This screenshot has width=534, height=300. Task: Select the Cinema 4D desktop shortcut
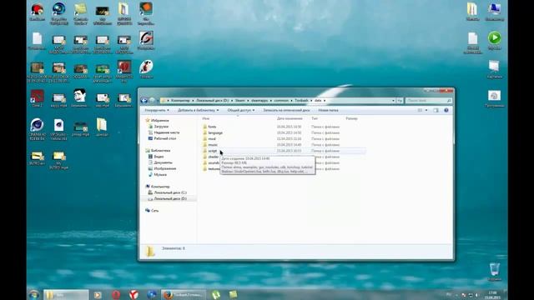click(37, 129)
